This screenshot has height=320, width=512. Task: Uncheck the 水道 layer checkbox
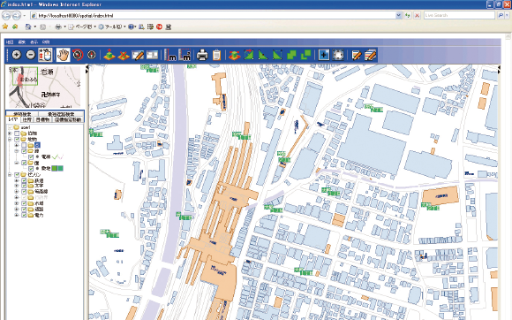(24, 203)
